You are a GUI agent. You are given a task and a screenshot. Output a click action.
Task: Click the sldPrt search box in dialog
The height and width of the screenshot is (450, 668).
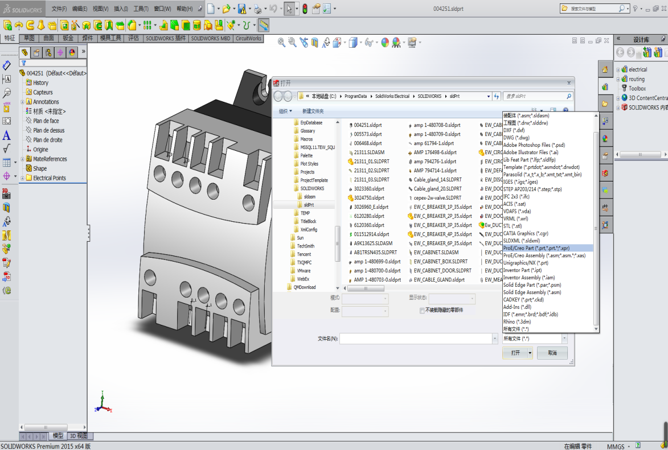538,96
